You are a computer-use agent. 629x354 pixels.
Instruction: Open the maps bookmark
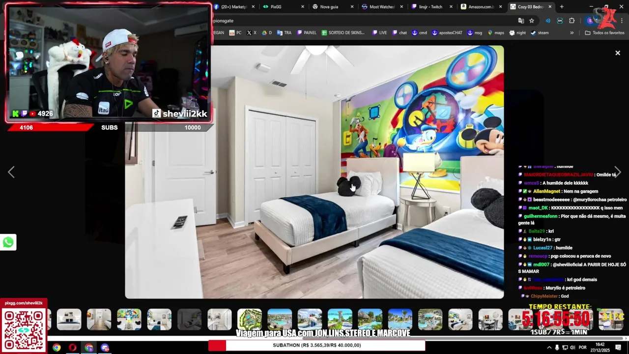496,33
